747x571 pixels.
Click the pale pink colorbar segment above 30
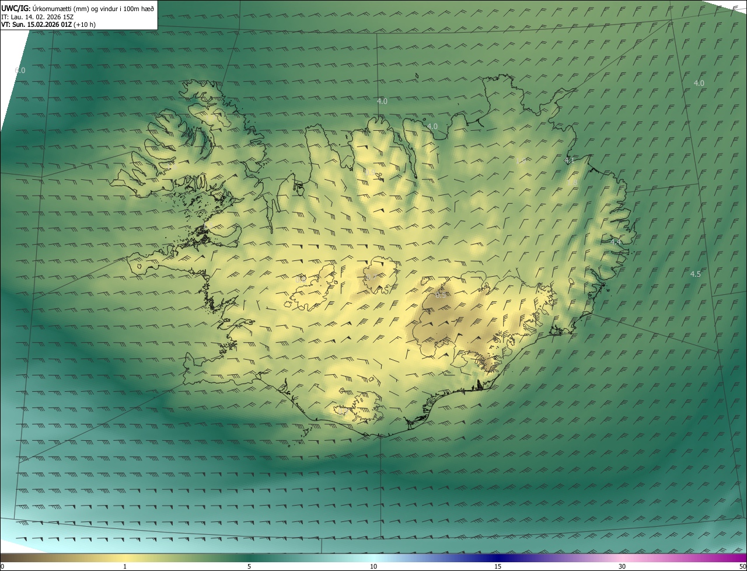[x=622, y=558]
